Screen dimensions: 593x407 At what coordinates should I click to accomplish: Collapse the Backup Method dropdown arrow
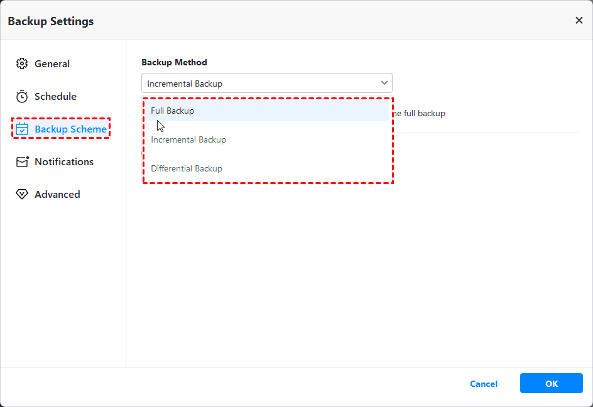pos(384,83)
